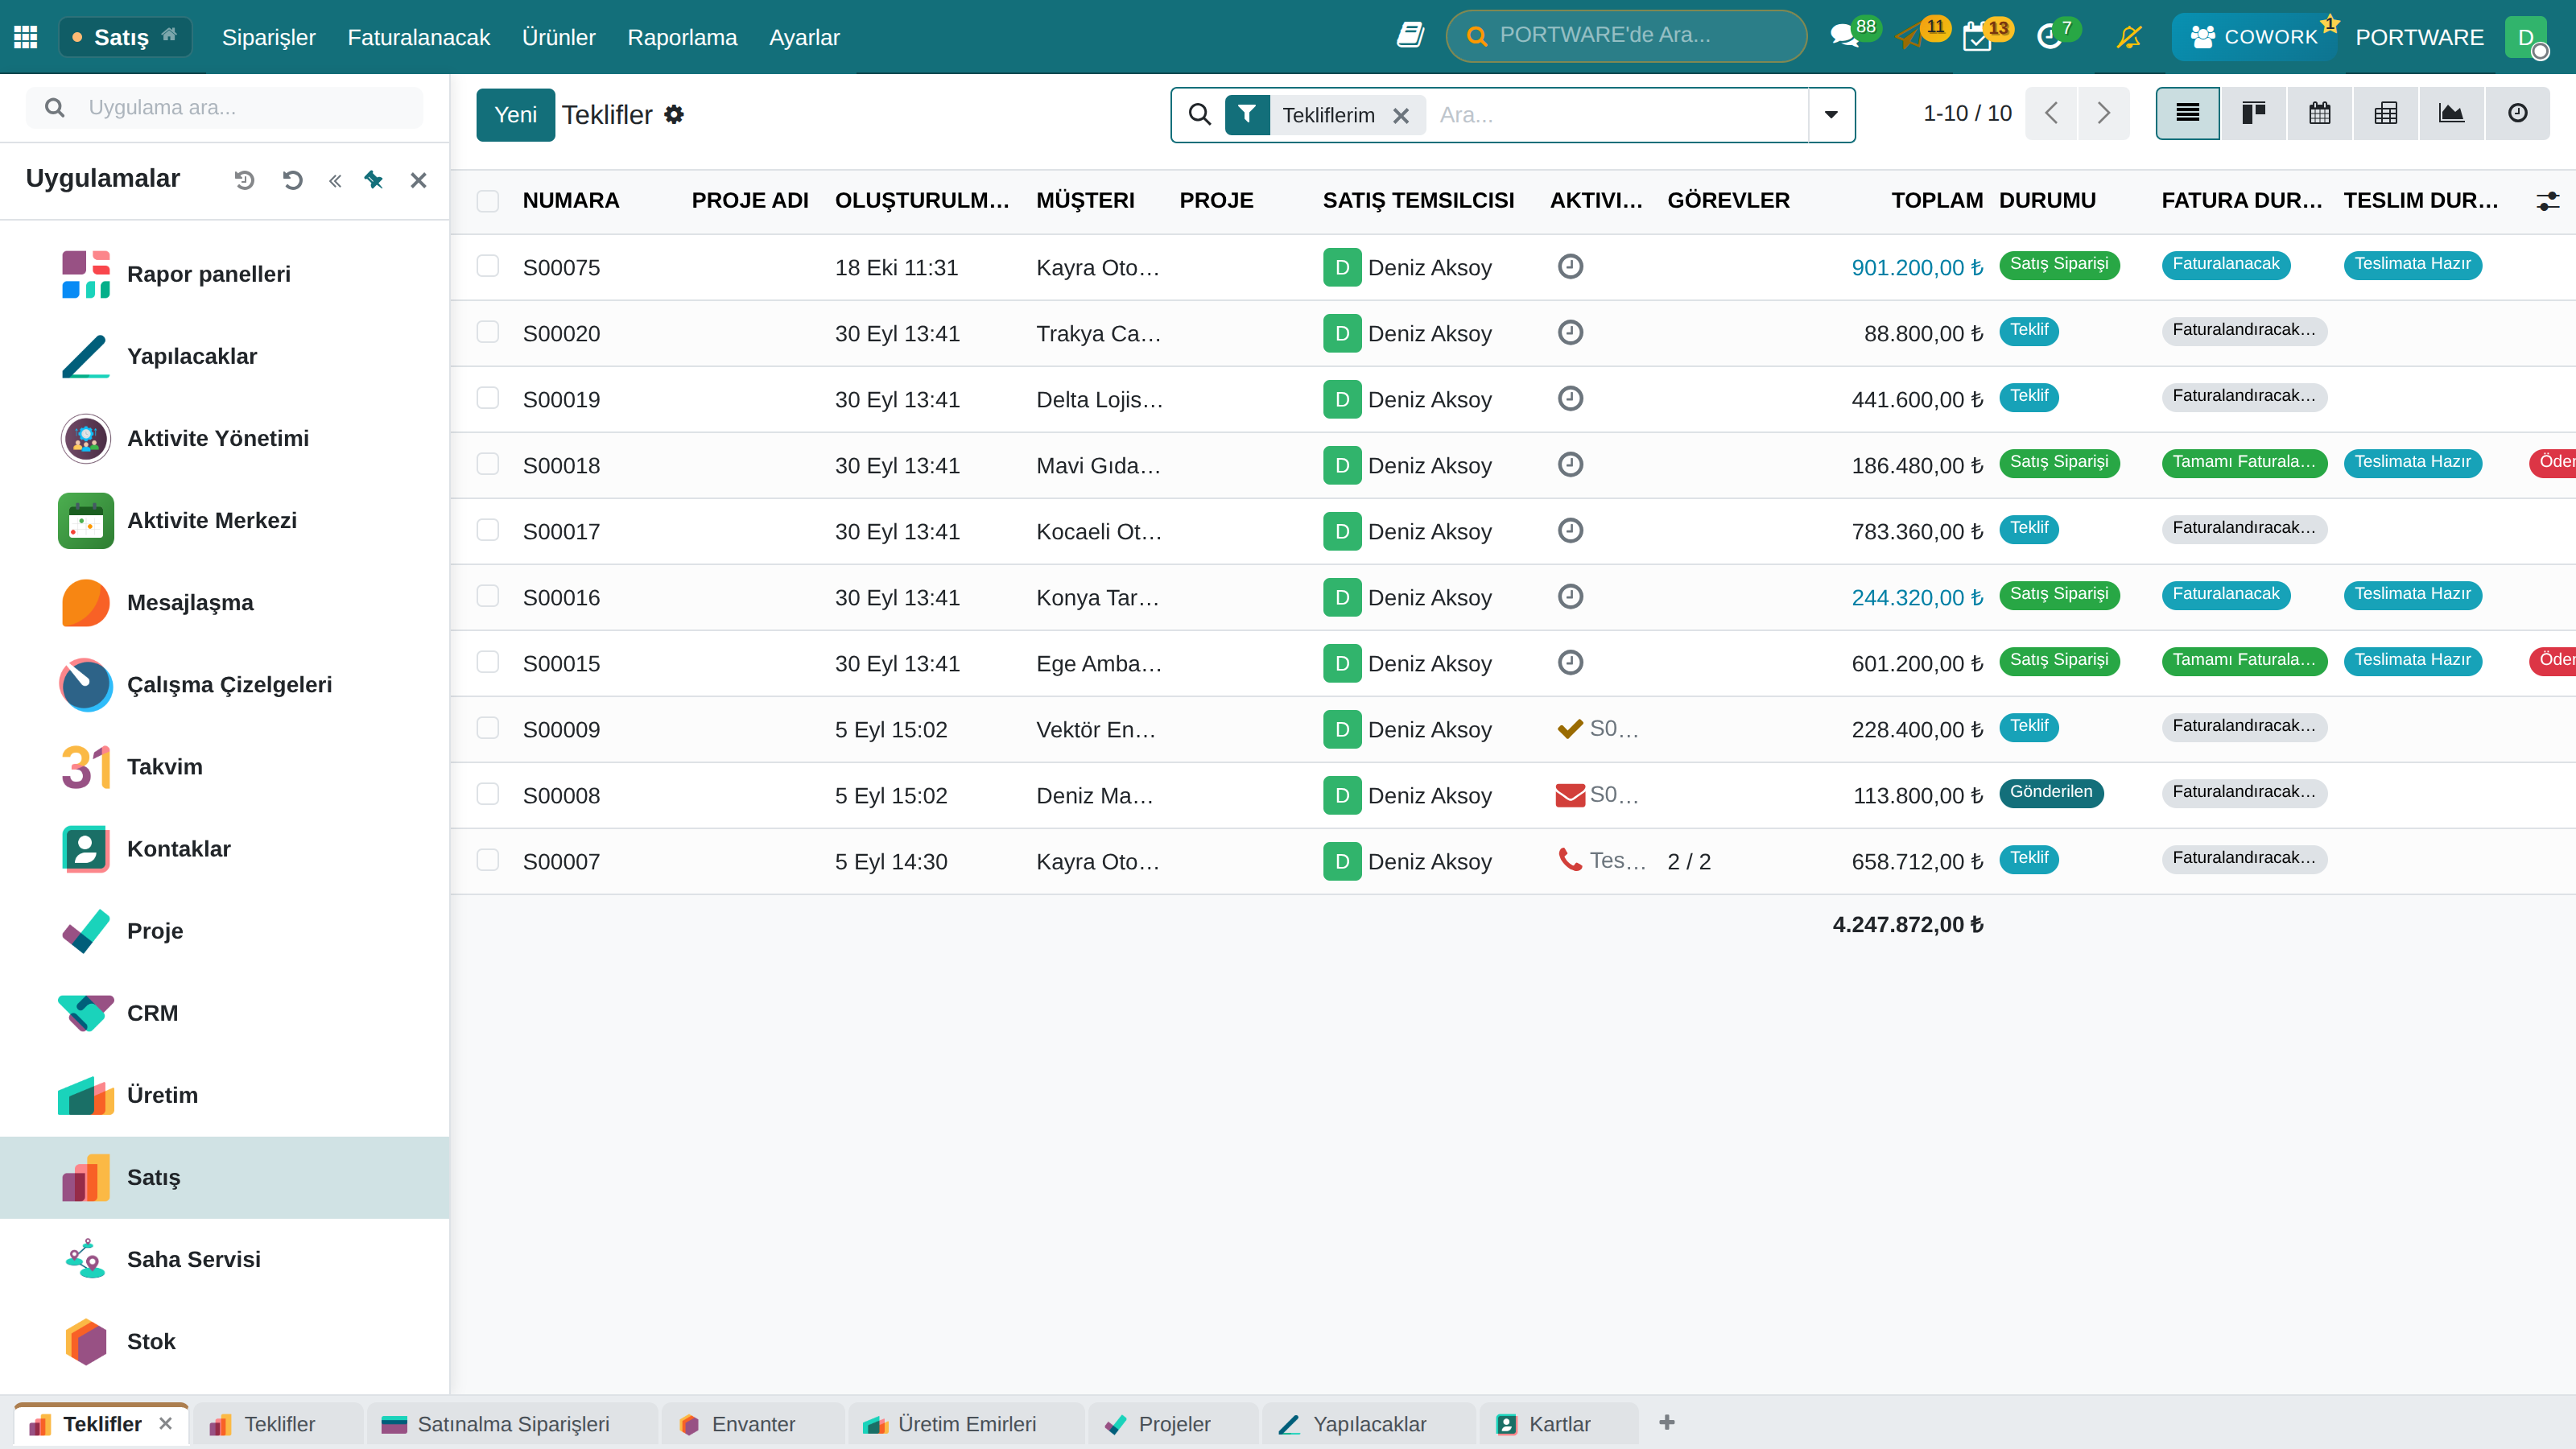Screen dimensions: 2576x1449
Task: Toggle the select-all checkbox in header
Action: click(488, 201)
